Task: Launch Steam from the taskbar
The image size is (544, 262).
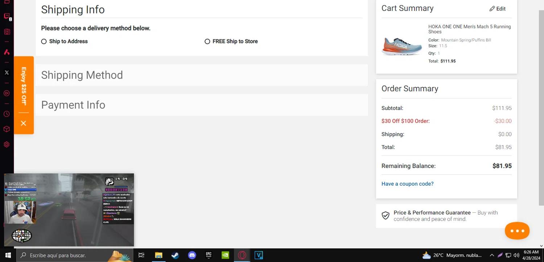Action: (x=175, y=255)
